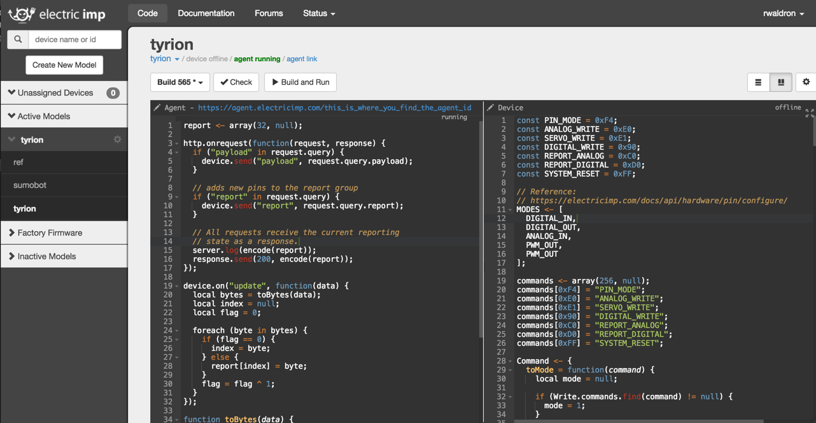Click the 'tyrion' page heading
This screenshot has width=816, height=423.
[172, 45]
